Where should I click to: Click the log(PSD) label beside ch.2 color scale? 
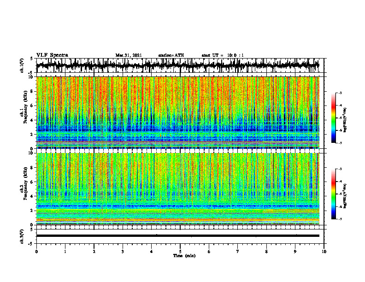[x=345, y=195]
